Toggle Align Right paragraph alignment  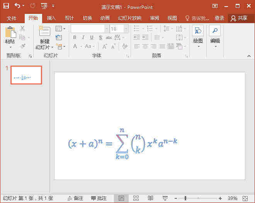click(154, 46)
